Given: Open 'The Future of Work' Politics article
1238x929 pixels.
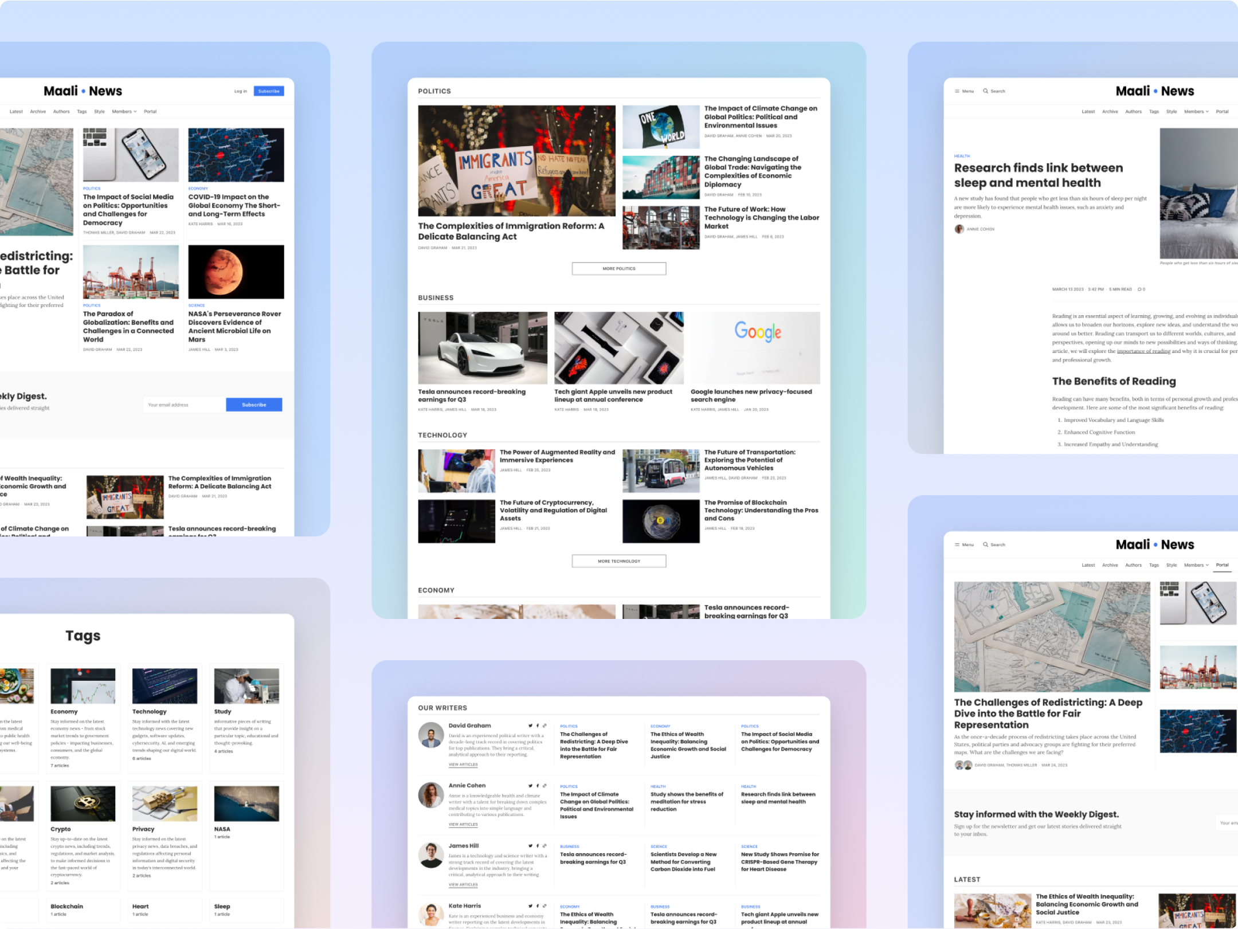Looking at the screenshot, I should (x=762, y=218).
